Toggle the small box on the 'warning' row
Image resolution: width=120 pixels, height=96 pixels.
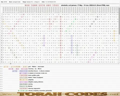click(x=1, y=84)
